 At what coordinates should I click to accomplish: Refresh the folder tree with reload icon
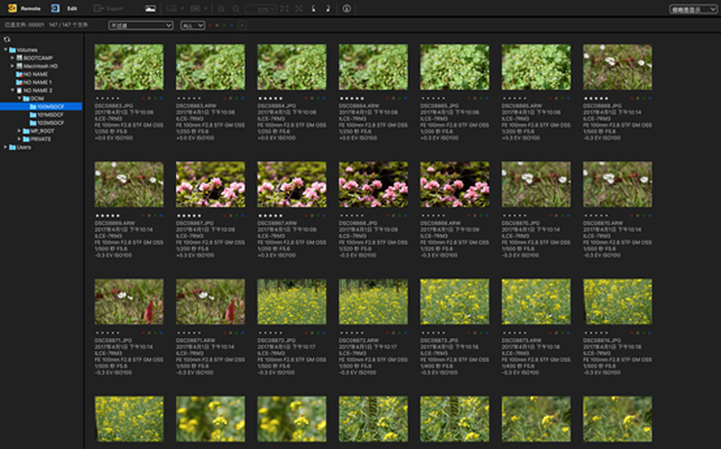click(x=7, y=40)
